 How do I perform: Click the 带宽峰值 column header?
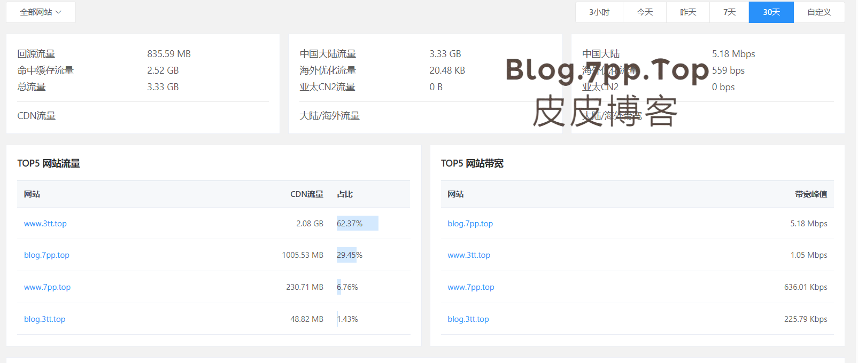[x=810, y=194]
